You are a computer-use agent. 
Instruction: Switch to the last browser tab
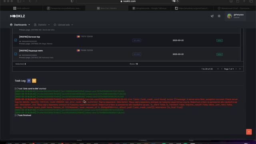click(x=234, y=8)
